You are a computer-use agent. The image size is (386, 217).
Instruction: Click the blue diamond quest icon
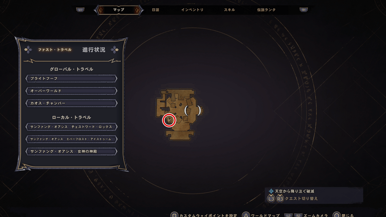click(x=271, y=191)
